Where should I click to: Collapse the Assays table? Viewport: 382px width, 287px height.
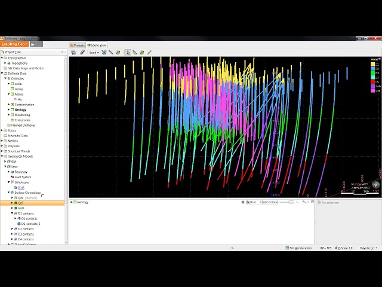[x=9, y=94]
